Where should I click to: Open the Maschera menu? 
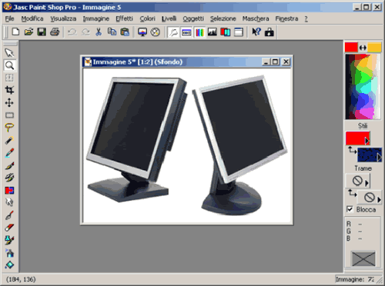pyautogui.click(x=256, y=18)
